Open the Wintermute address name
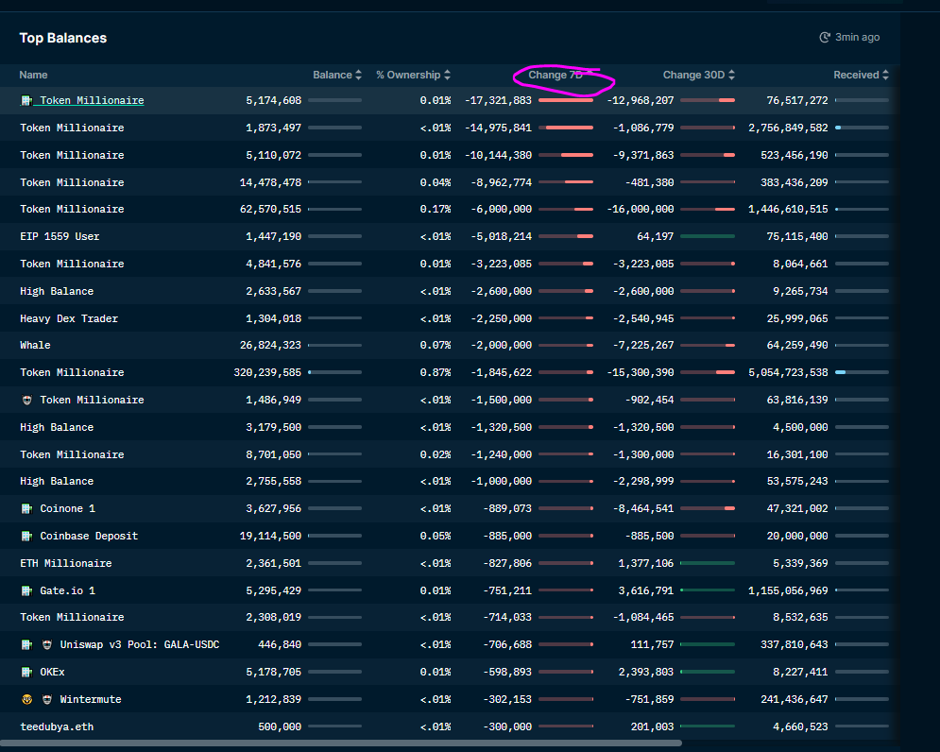This screenshot has height=752, width=940. [x=91, y=699]
